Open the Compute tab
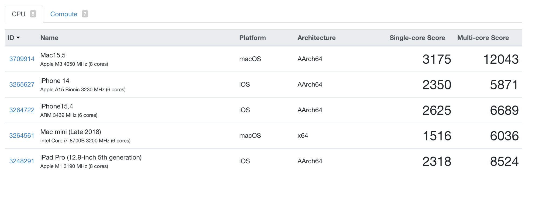 [x=64, y=14]
